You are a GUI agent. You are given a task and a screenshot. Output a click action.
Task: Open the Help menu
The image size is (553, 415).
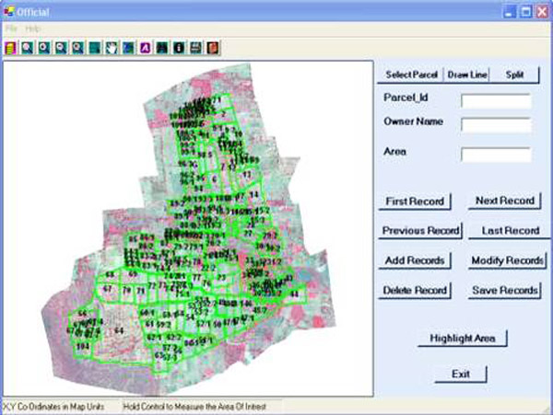tap(33, 29)
